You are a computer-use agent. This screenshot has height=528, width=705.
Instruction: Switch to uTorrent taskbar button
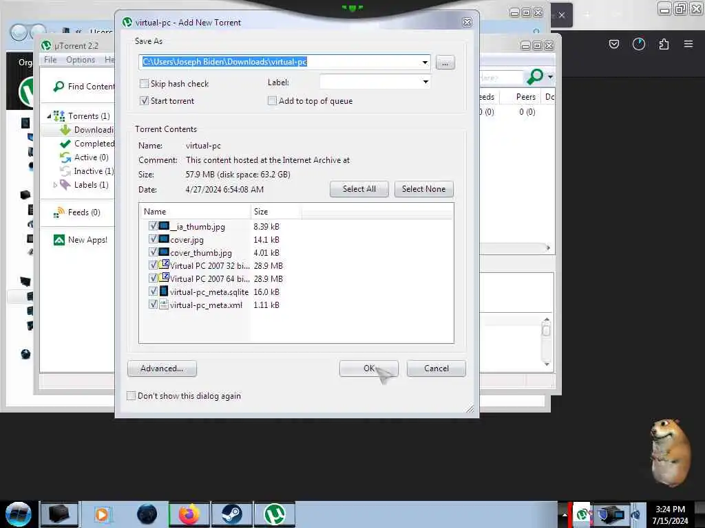pos(274,514)
